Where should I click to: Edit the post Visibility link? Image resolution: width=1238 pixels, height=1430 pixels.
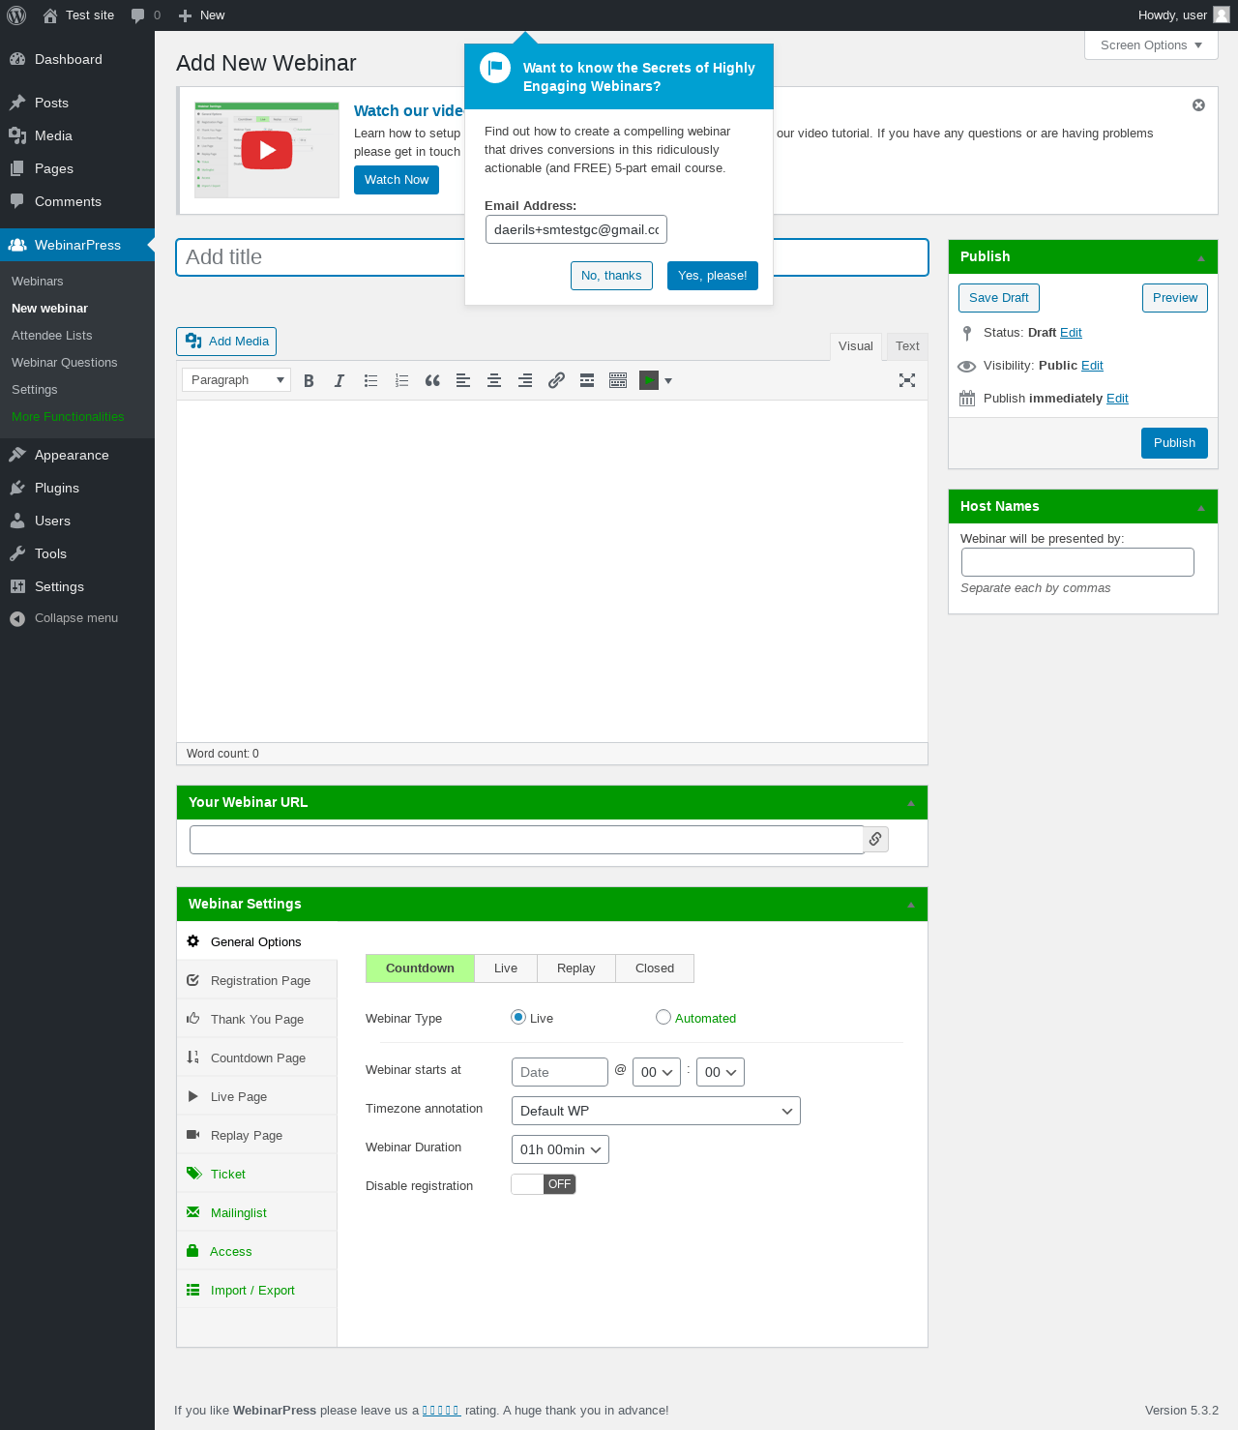pos(1092,366)
